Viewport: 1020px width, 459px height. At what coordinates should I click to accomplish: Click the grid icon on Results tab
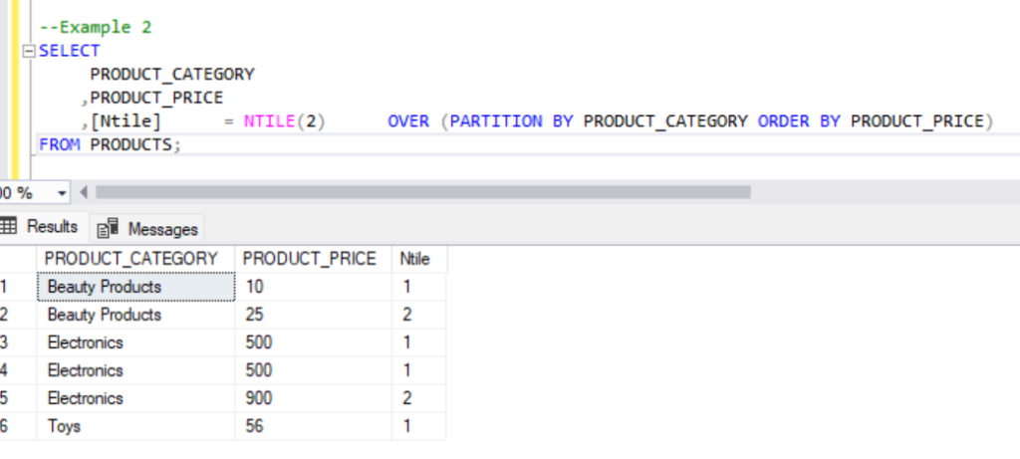[9, 227]
